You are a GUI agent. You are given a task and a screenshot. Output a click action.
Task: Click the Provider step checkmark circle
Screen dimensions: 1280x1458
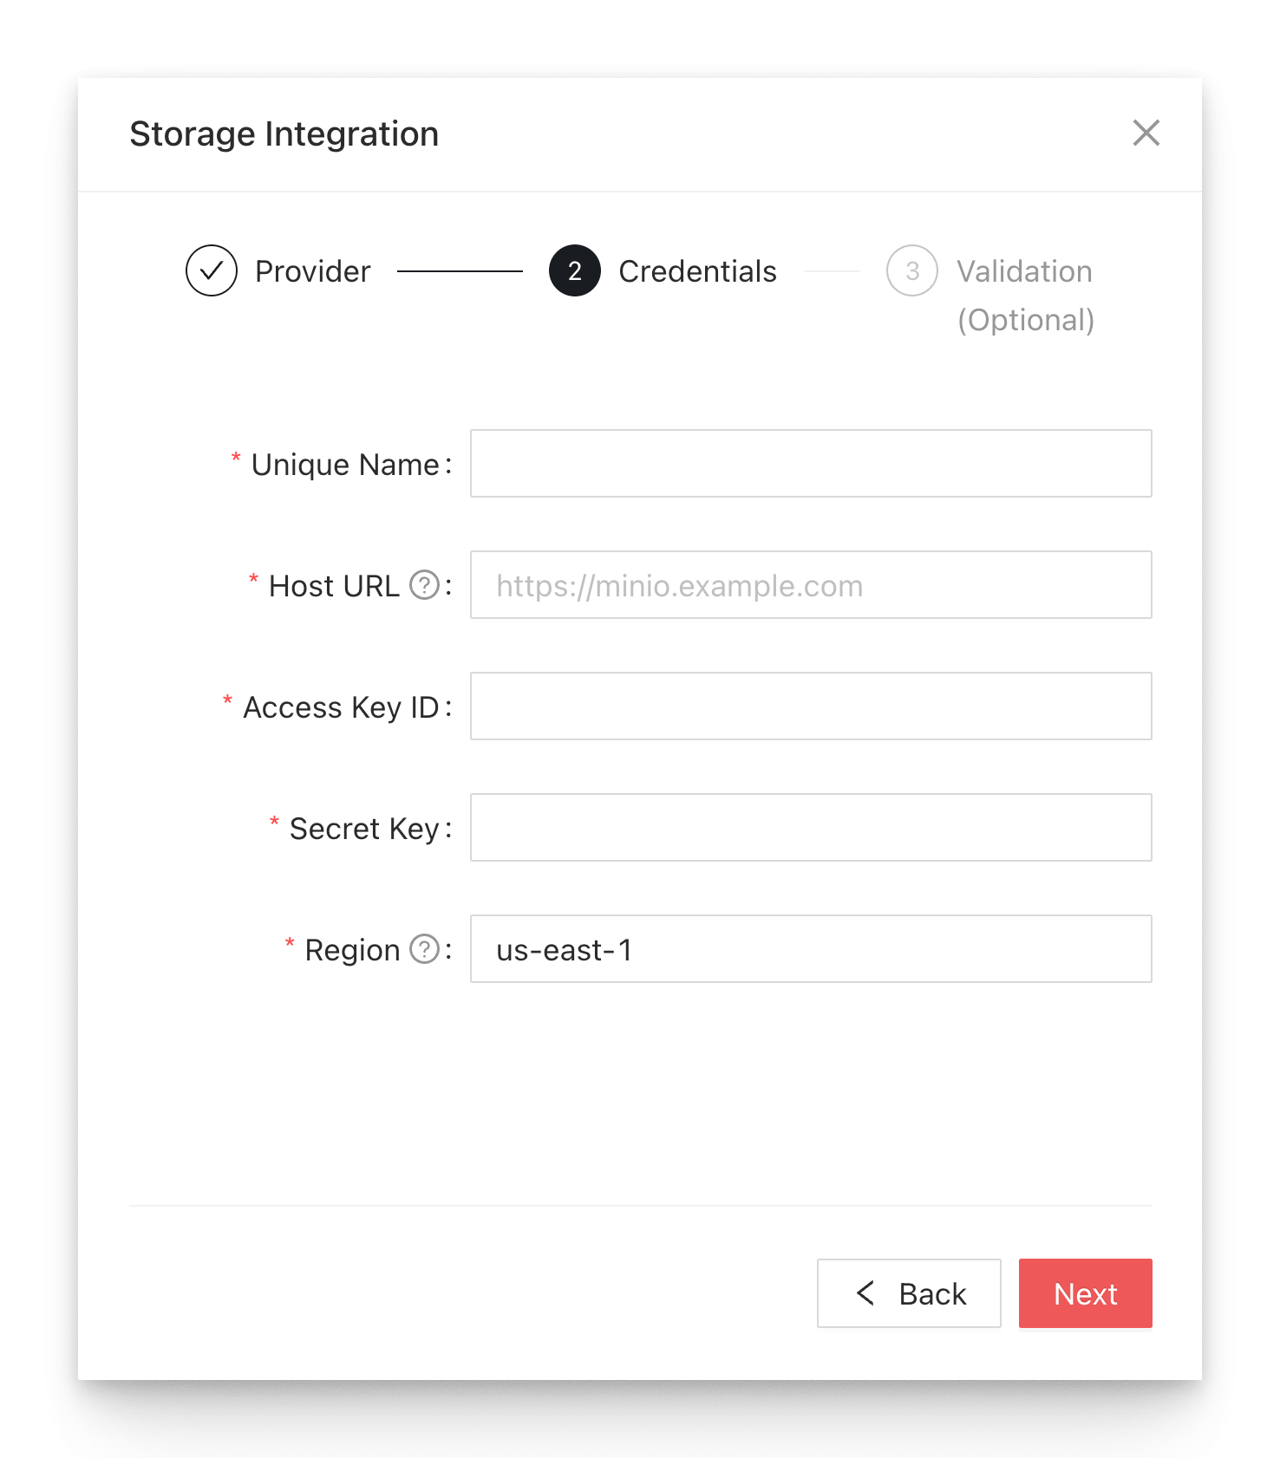coord(212,270)
